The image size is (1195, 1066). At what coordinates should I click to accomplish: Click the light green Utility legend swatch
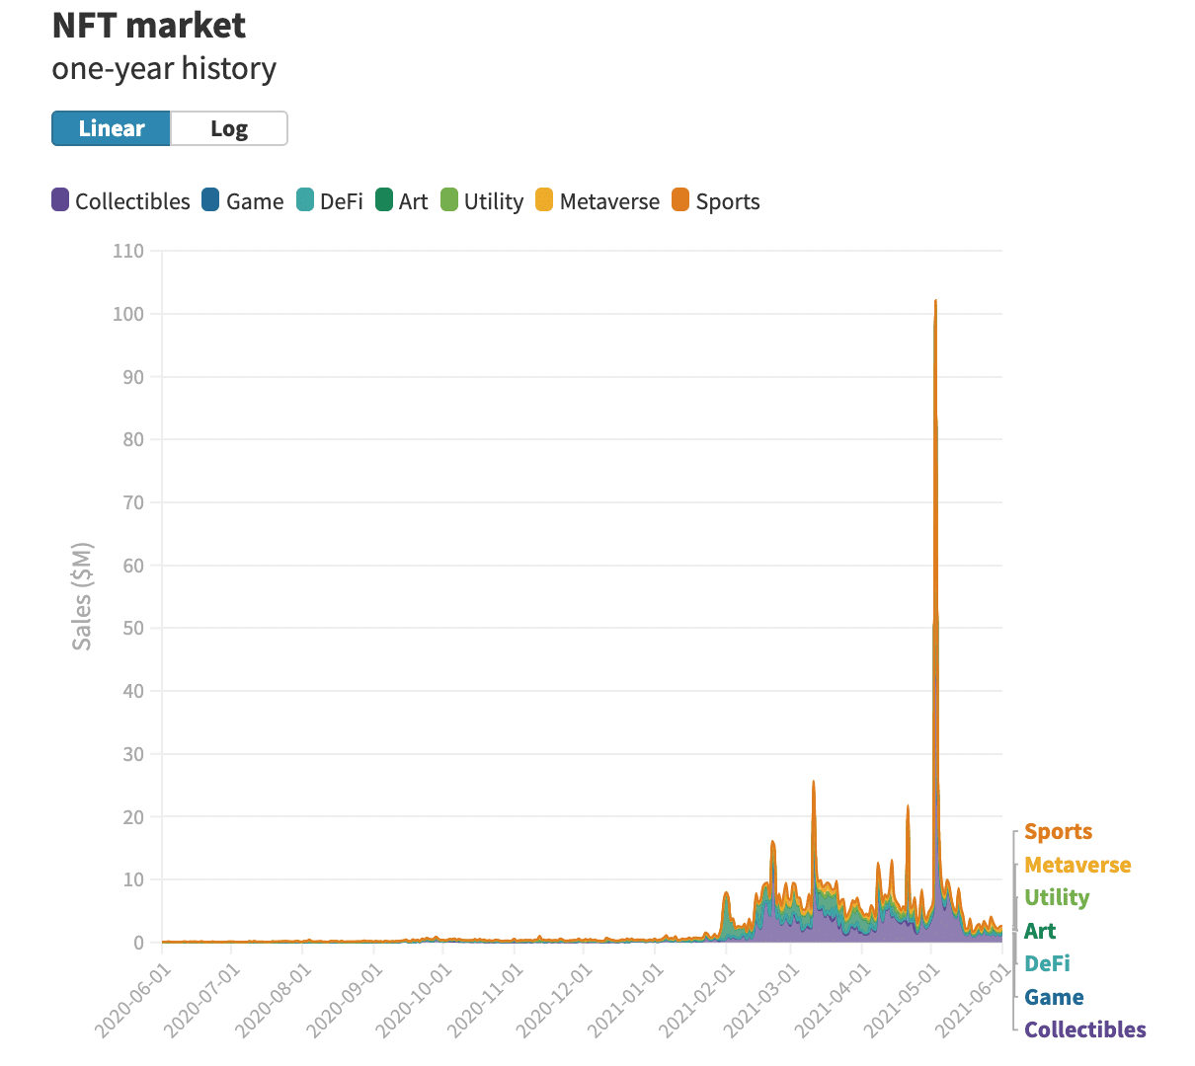pyautogui.click(x=449, y=200)
